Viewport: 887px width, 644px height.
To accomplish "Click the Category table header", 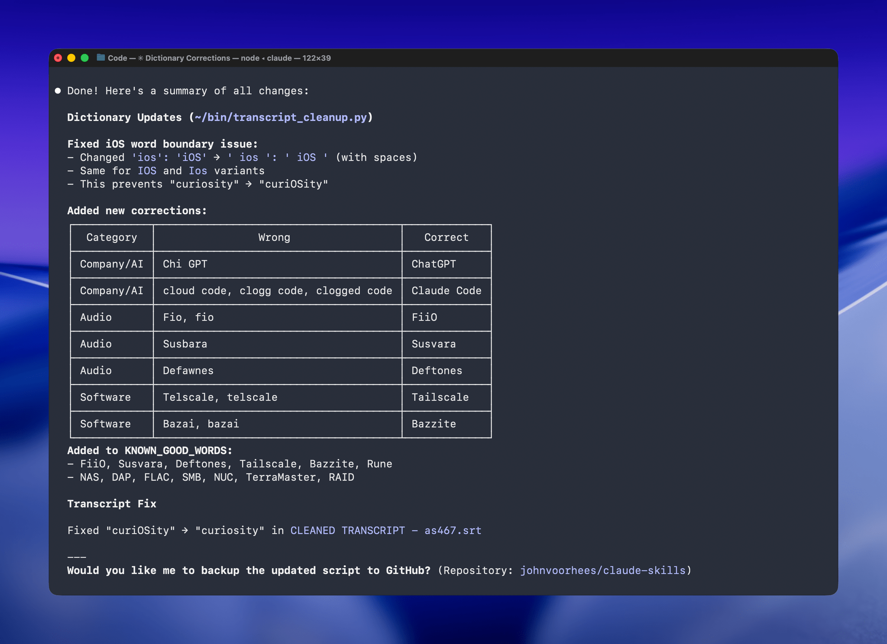I will [112, 238].
